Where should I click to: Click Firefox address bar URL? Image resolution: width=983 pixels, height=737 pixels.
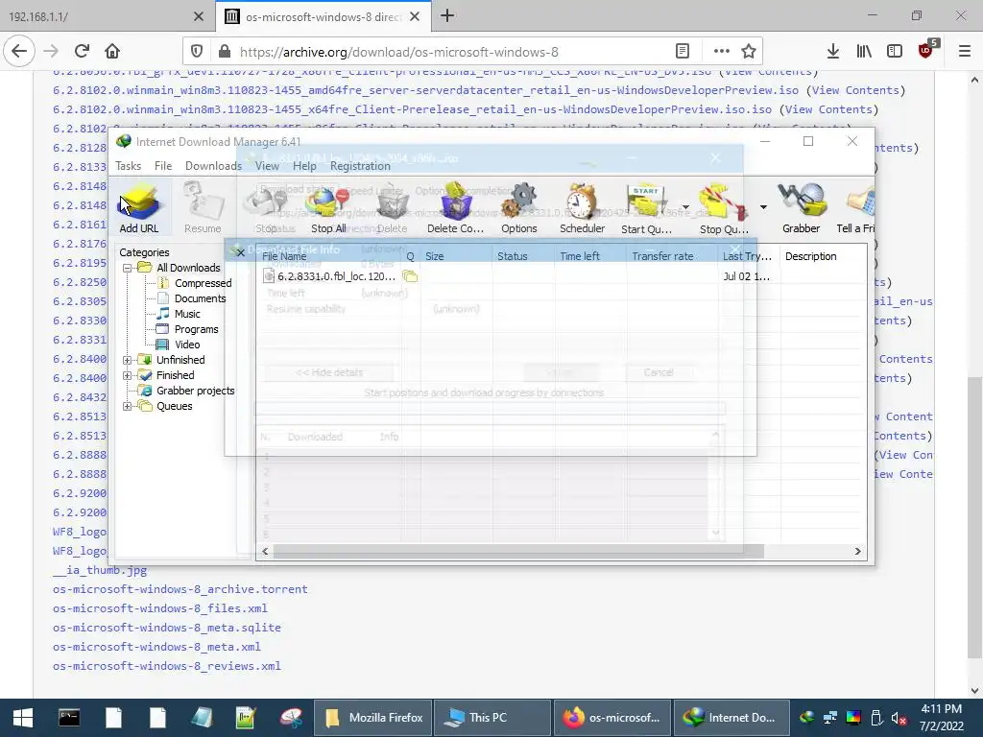click(398, 52)
